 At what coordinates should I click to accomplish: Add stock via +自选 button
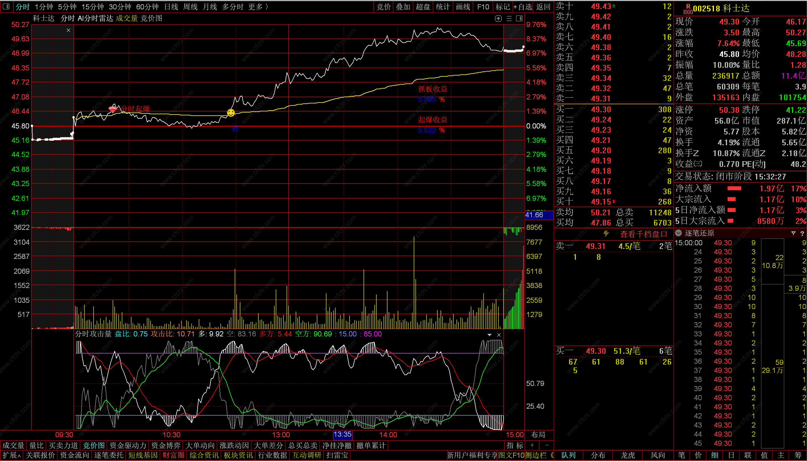pyautogui.click(x=523, y=7)
